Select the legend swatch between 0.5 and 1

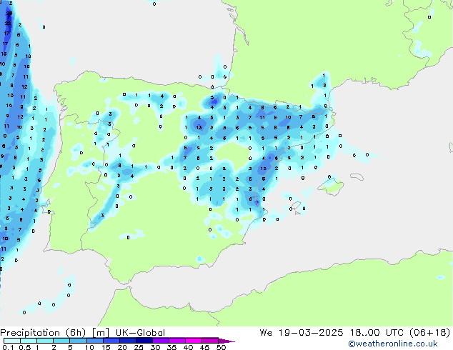pyautogui.click(x=29, y=341)
